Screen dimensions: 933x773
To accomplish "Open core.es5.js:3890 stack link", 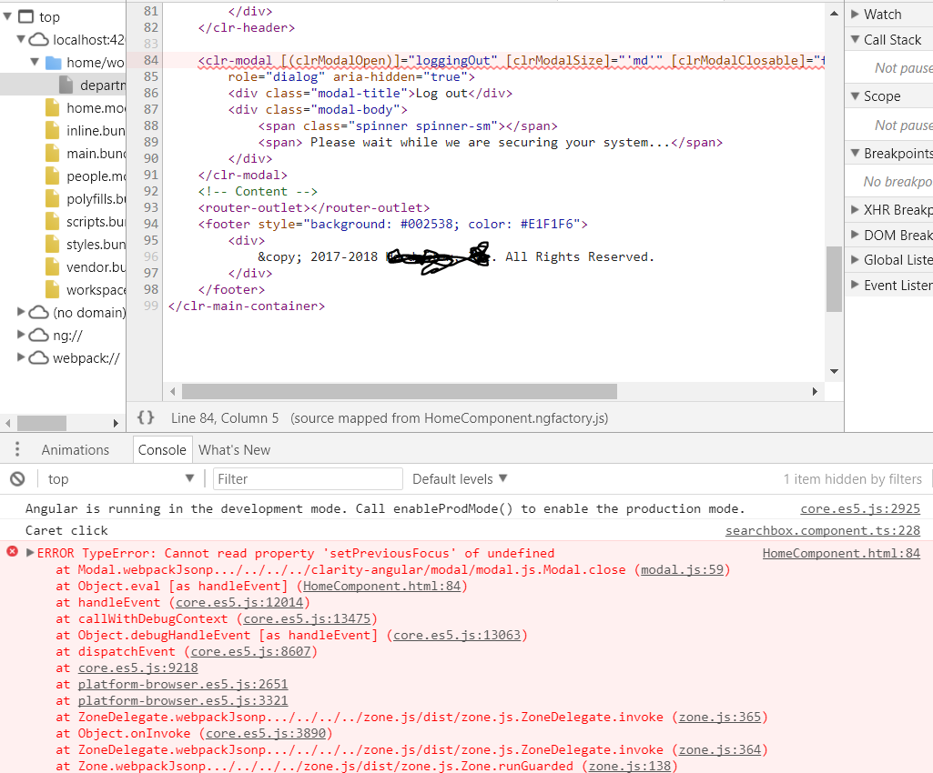I will pos(266,733).
